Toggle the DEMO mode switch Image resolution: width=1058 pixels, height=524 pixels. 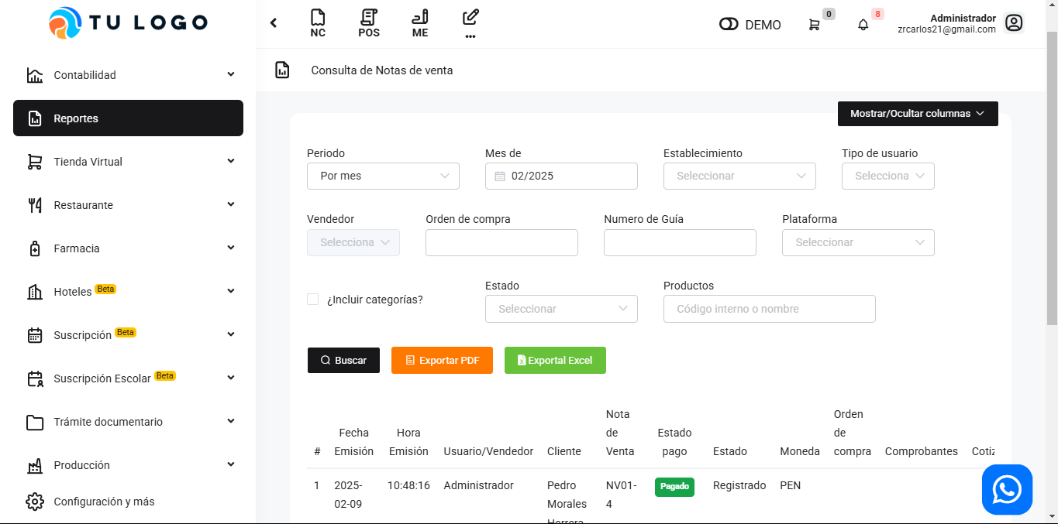pos(729,25)
